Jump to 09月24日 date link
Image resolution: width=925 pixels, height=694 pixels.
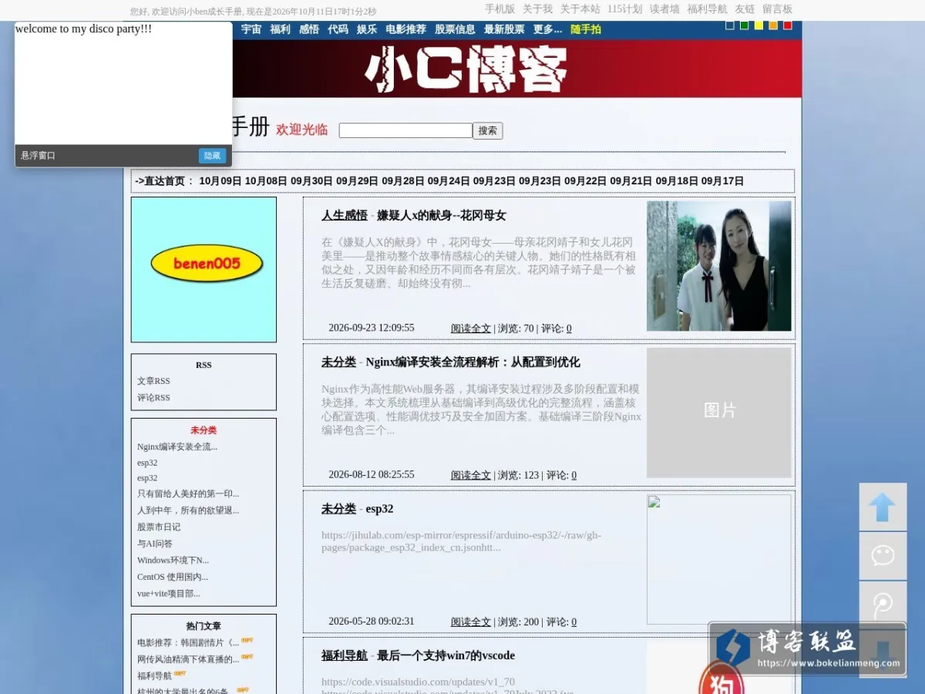pos(449,181)
